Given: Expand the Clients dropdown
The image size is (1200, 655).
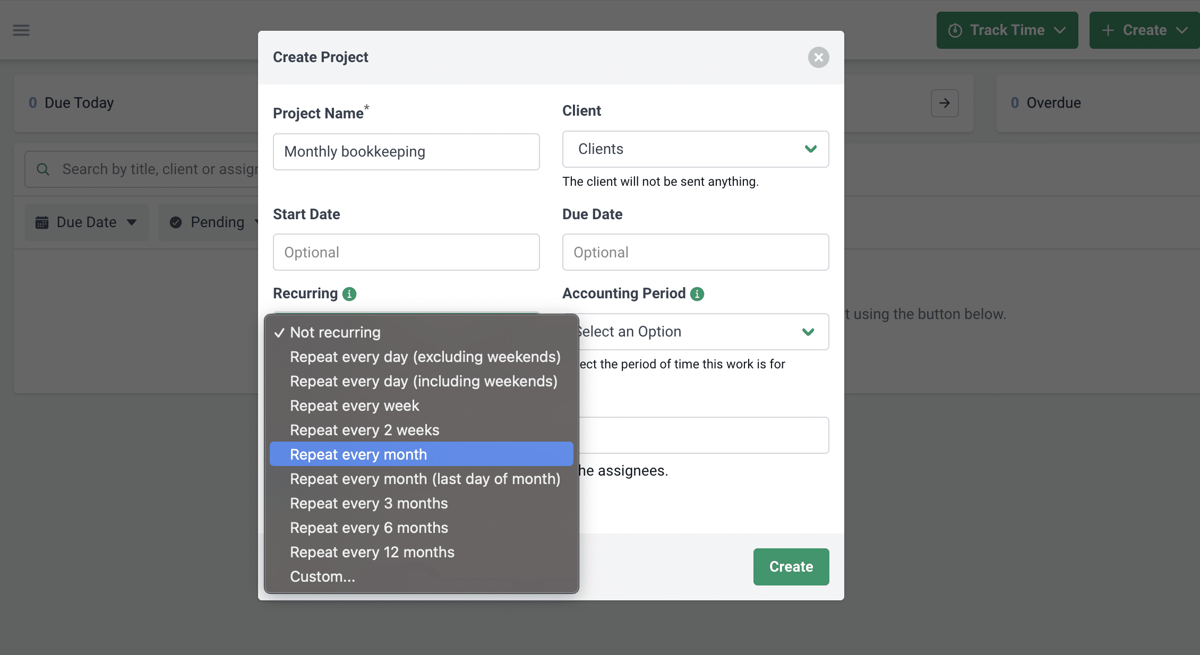Looking at the screenshot, I should coord(696,149).
